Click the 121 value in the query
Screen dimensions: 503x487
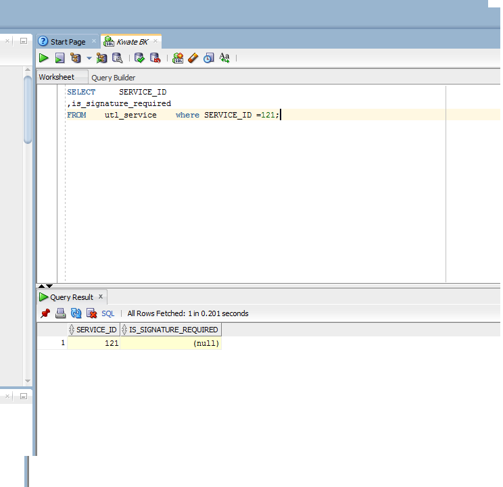(x=268, y=115)
